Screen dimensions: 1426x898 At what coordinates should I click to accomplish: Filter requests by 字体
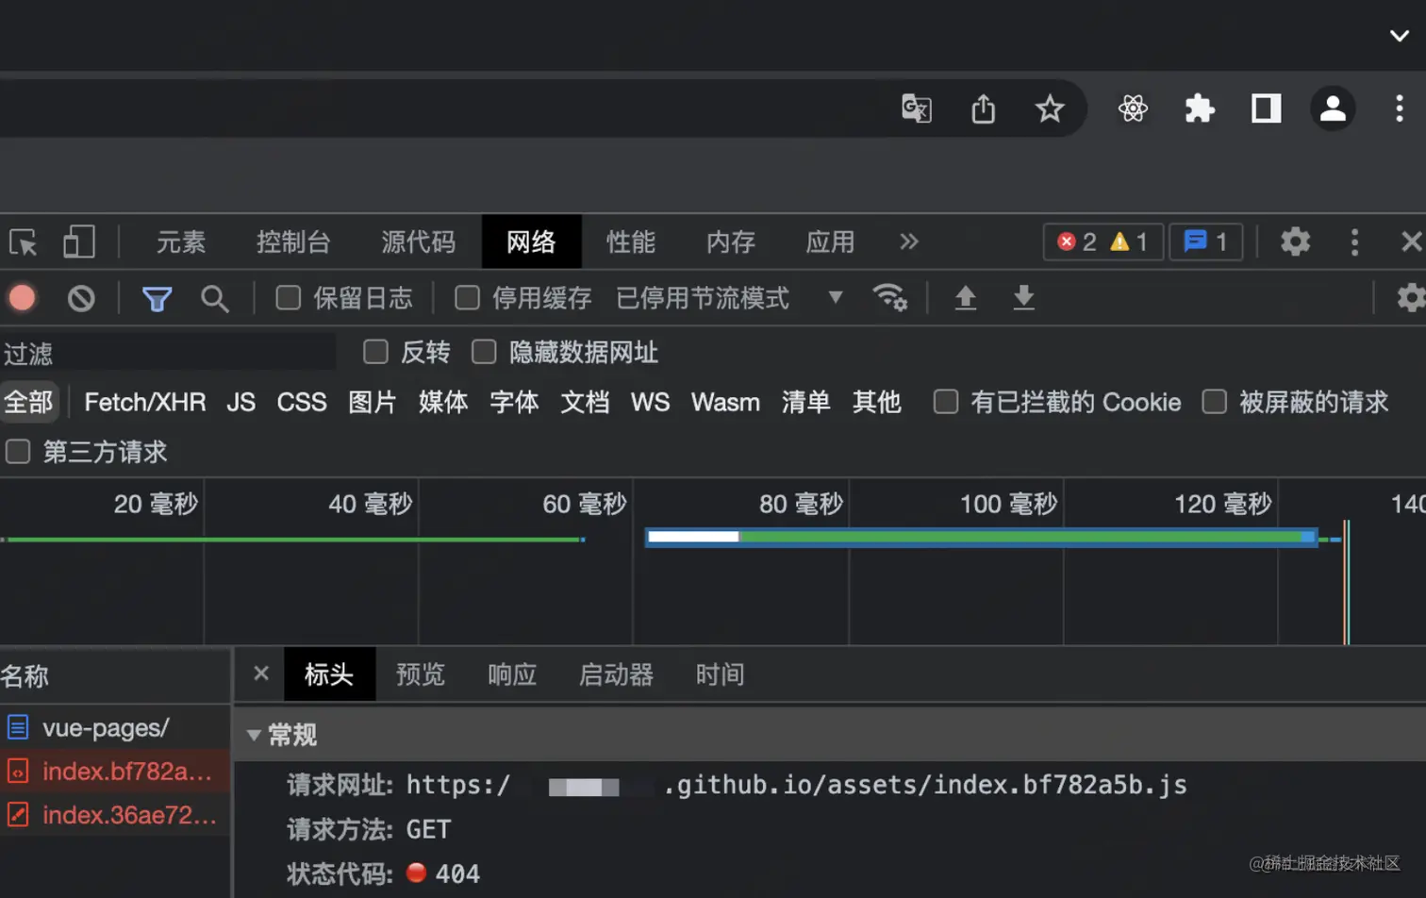pos(514,402)
